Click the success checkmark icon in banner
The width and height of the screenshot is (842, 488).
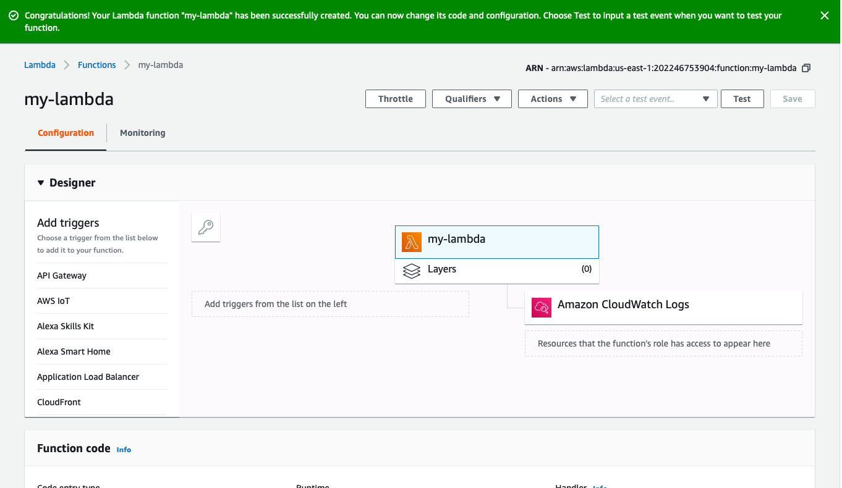[x=14, y=15]
